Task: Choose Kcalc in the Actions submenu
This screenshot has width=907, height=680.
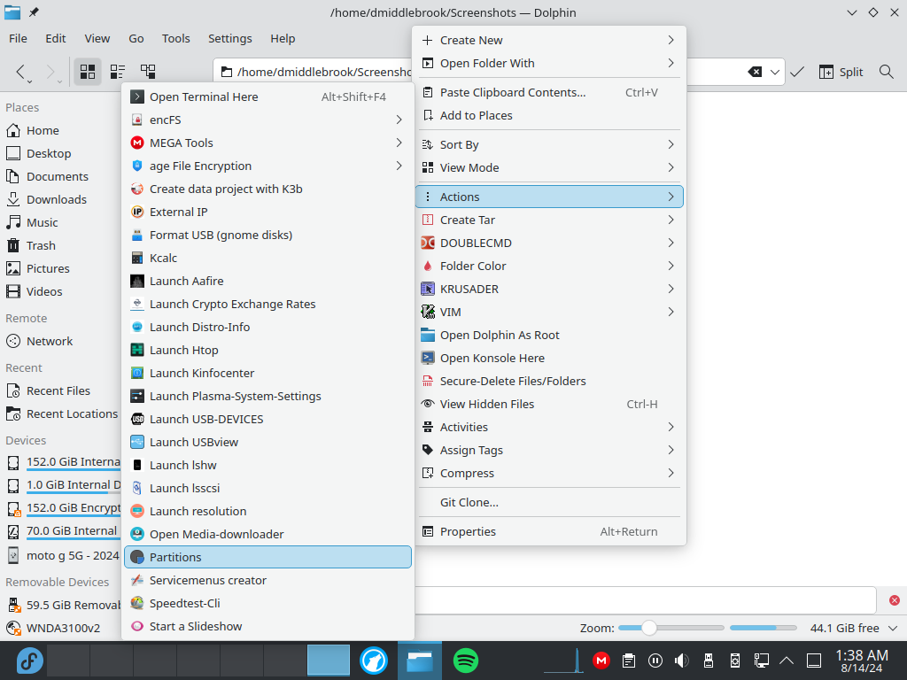Action: tap(267, 258)
